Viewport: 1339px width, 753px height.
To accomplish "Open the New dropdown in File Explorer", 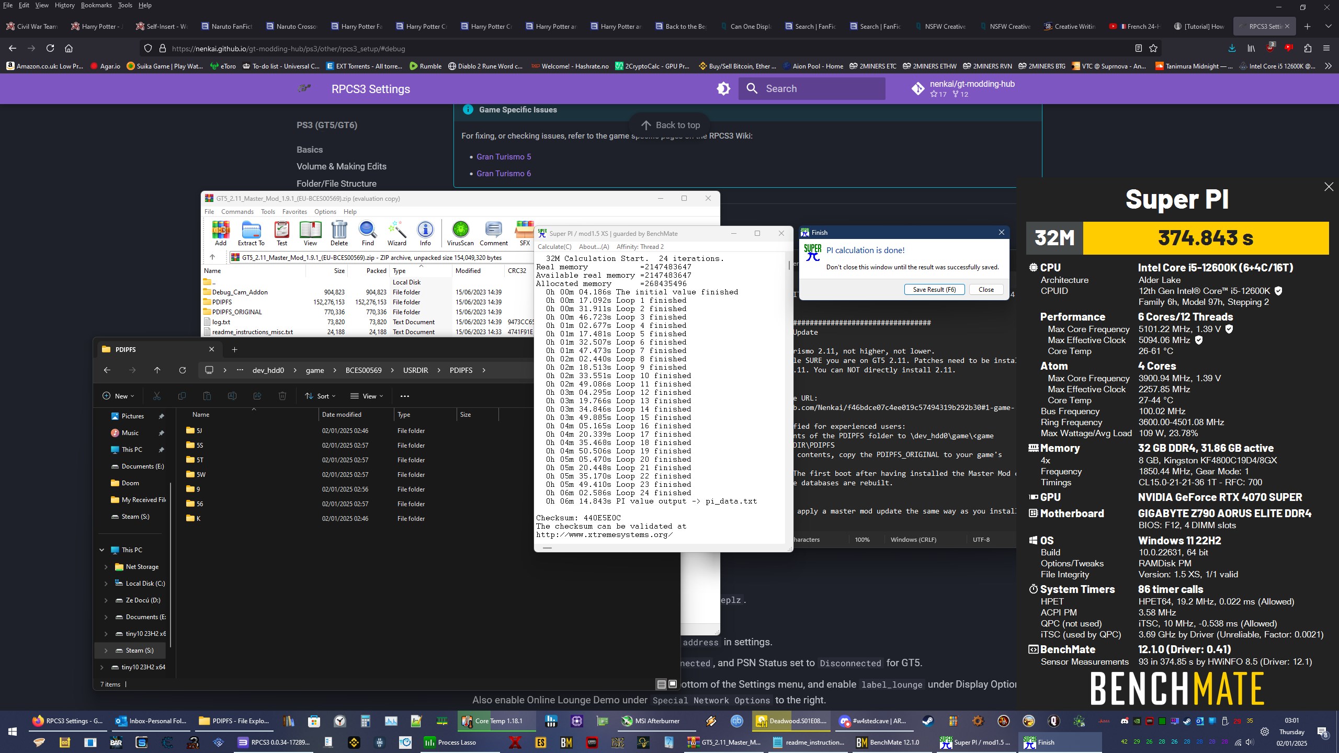I will [x=118, y=396].
